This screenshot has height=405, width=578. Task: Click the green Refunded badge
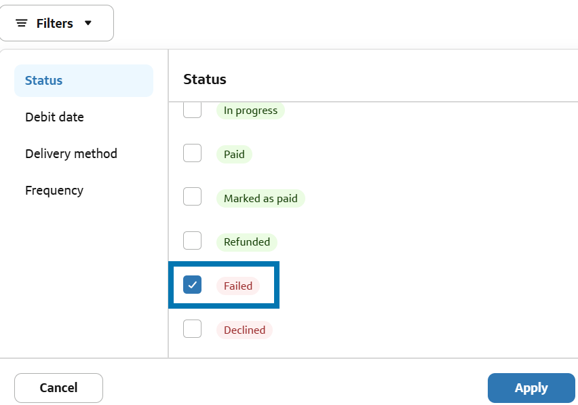coord(247,242)
